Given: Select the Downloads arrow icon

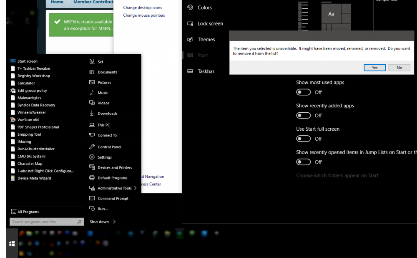Looking at the screenshot, I should pyautogui.click(x=92, y=113).
